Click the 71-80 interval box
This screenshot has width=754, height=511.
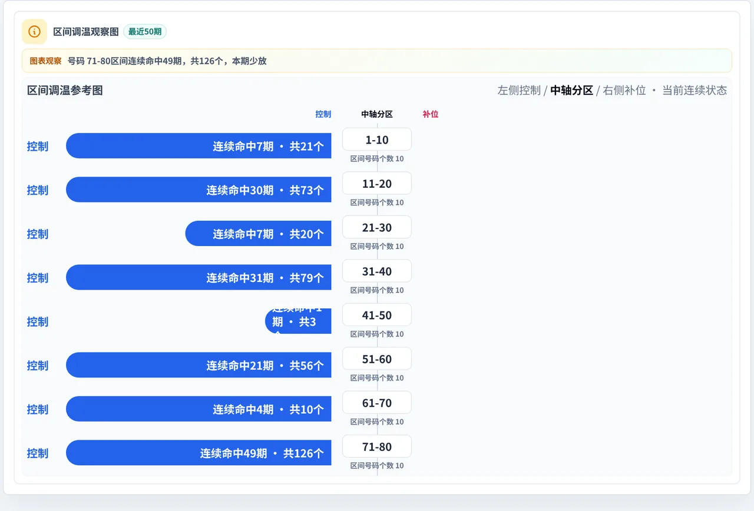click(x=377, y=447)
